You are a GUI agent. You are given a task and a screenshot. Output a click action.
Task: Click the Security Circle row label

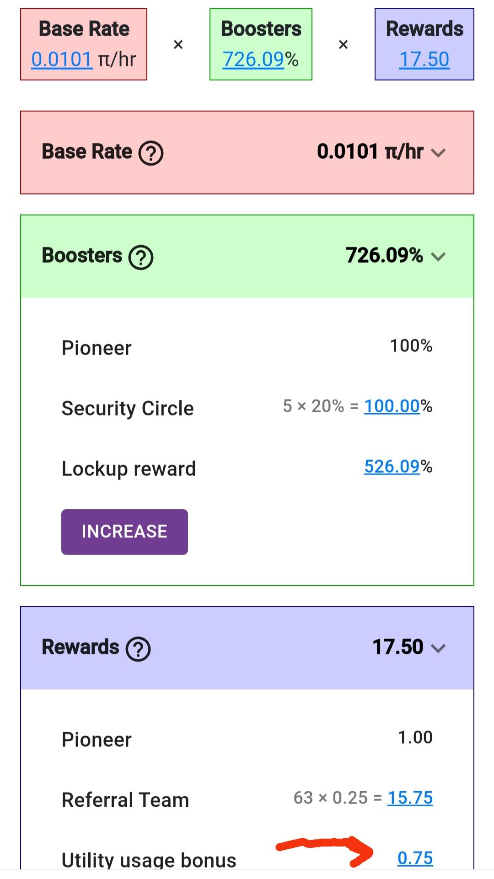tap(128, 408)
